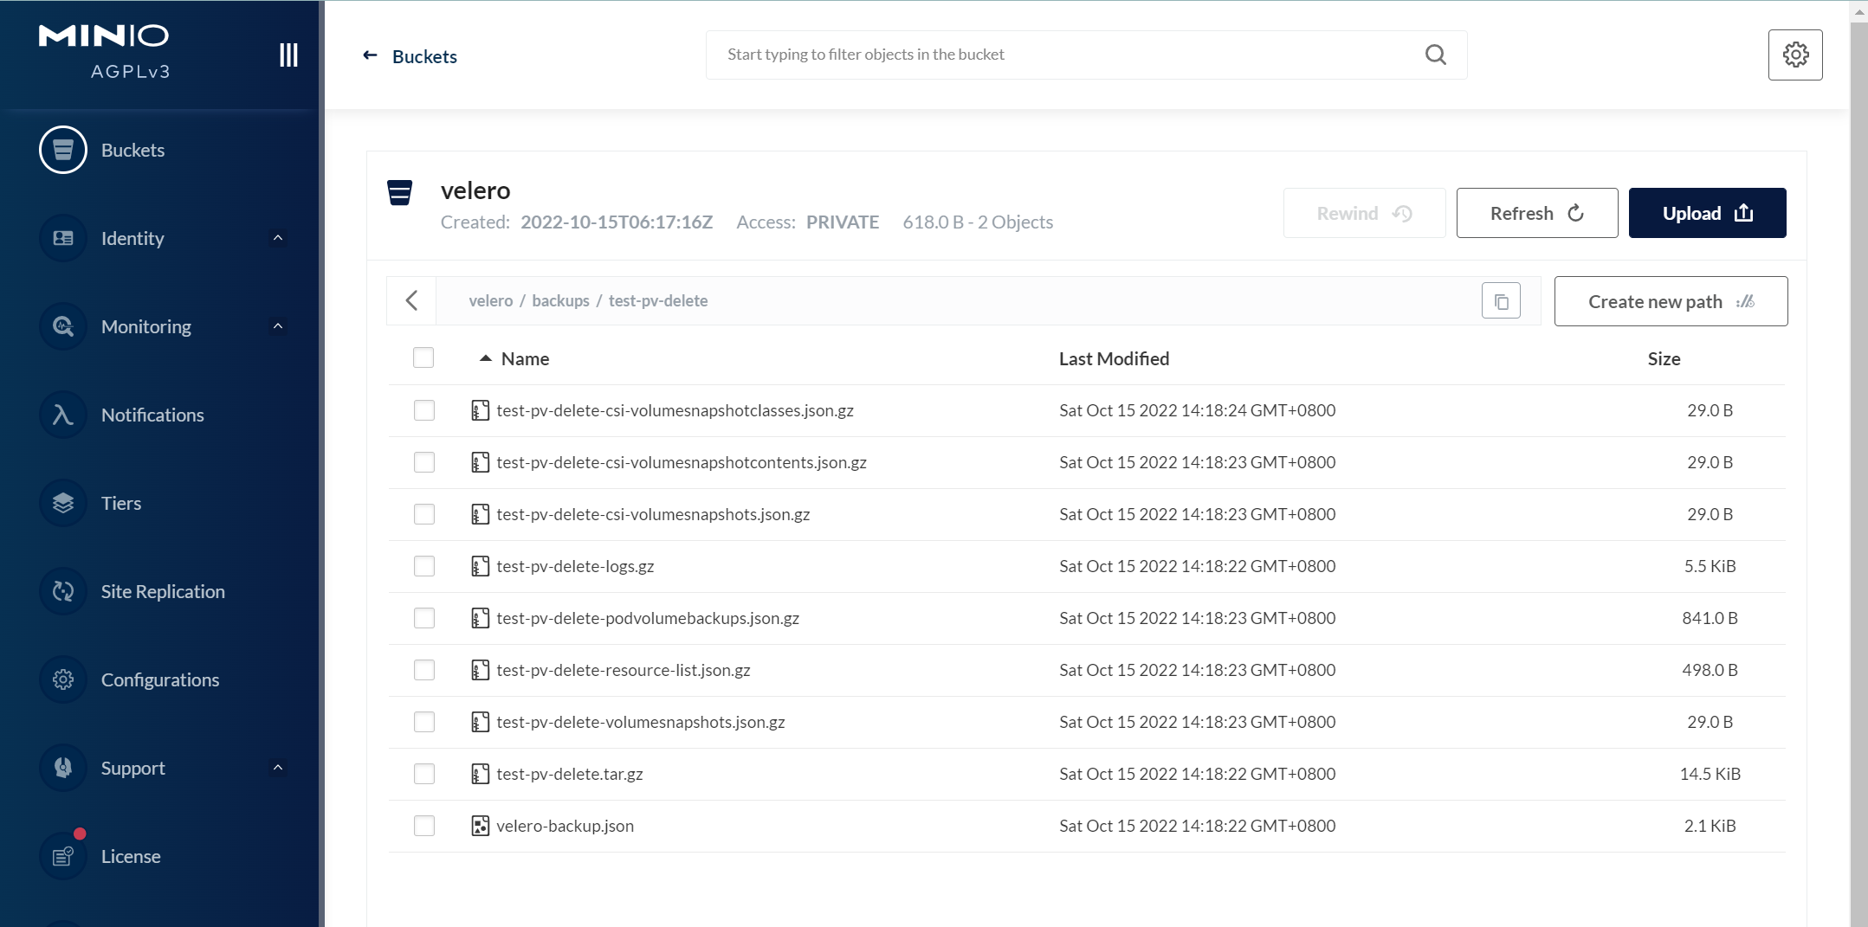Click the 14.5 KiB size value
Screen dimensions: 1868x927
coord(1710,774)
